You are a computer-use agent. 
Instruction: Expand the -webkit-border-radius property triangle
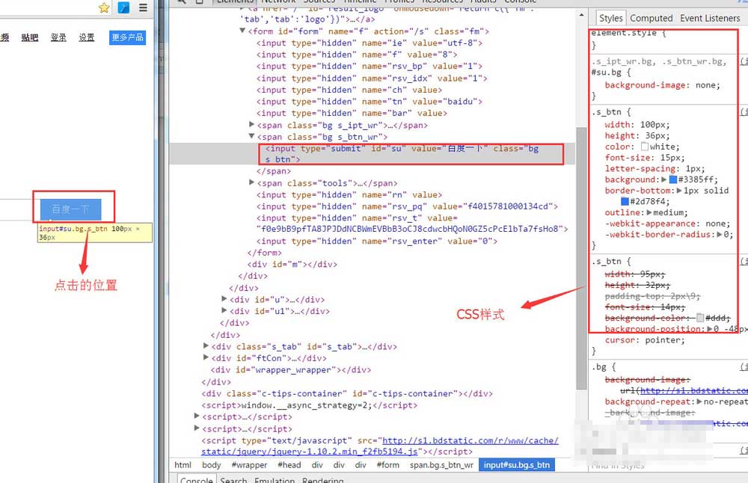[x=720, y=235]
